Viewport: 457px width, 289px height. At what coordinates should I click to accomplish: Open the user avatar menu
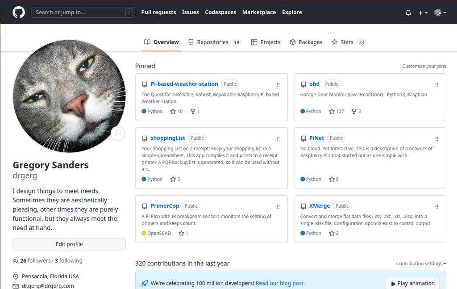[440, 12]
